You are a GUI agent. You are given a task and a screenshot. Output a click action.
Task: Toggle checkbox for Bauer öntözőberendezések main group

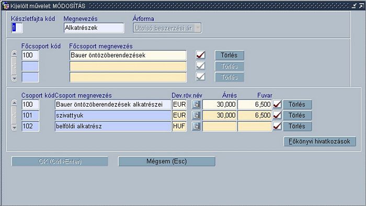click(x=200, y=55)
